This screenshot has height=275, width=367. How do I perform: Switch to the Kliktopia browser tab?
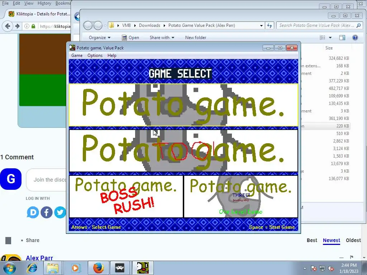tap(39, 14)
